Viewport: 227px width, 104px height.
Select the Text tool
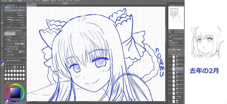[x=2, y=55]
